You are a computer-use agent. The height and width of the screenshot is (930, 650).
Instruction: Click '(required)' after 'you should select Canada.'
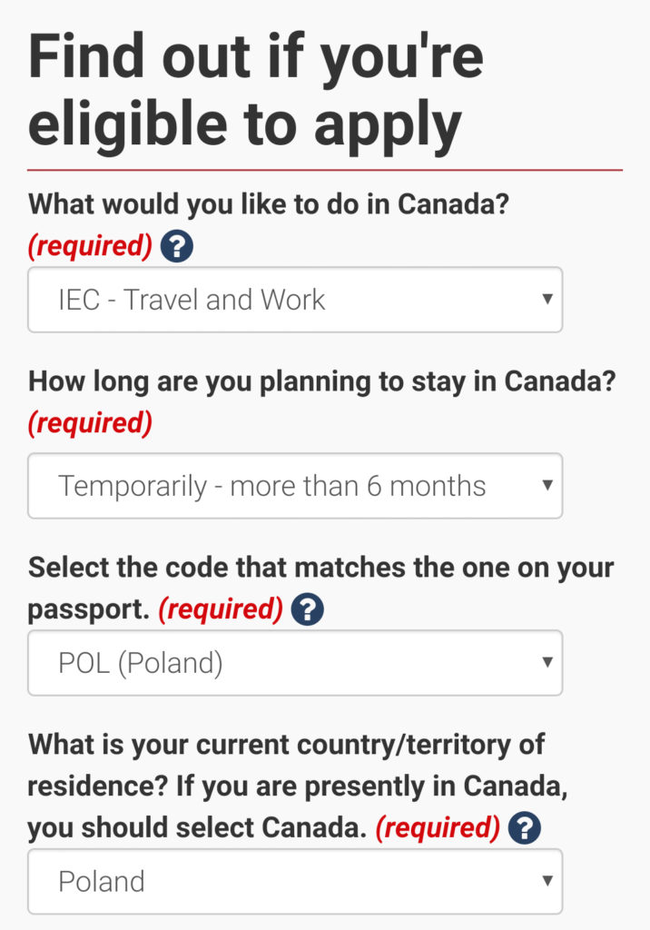click(x=438, y=827)
